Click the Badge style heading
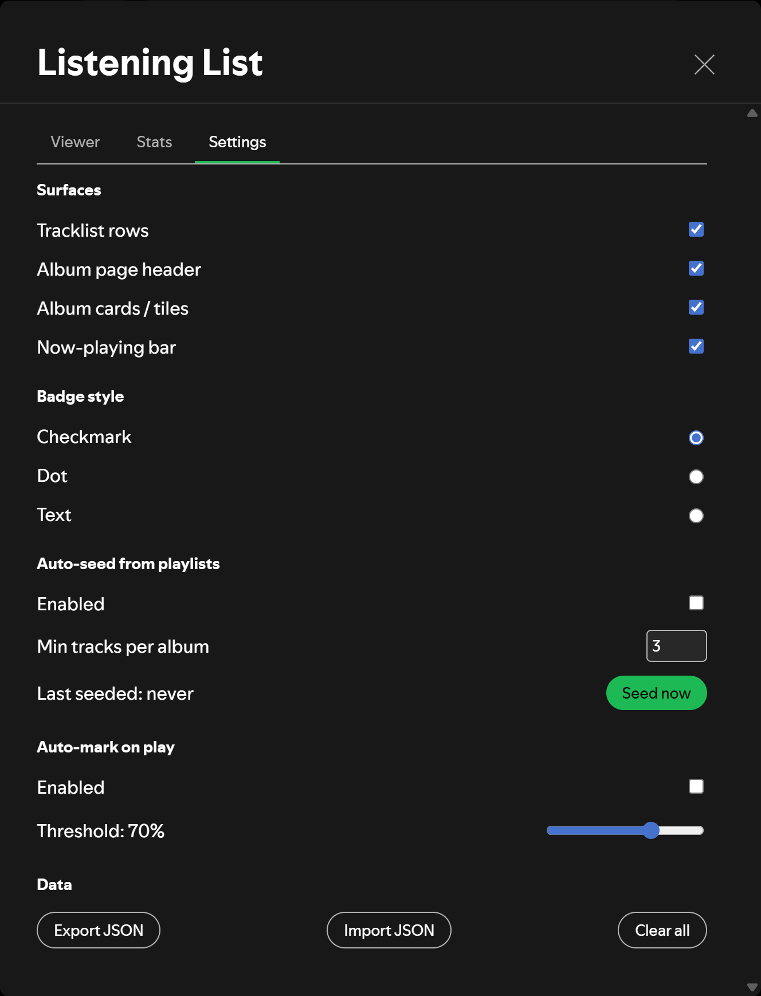This screenshot has width=761, height=996. 80,397
